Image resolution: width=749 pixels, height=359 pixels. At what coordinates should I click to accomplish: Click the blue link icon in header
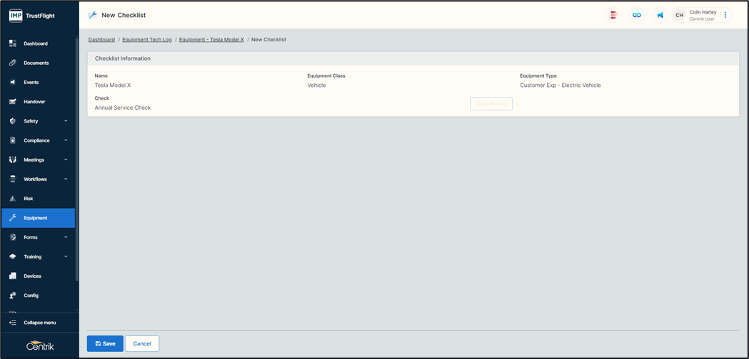point(637,15)
